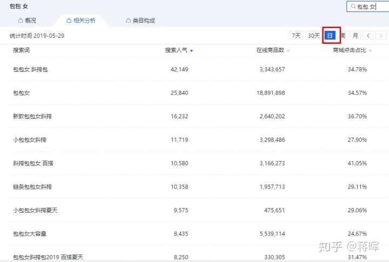Click the 搜索词 column header

[x=22, y=50]
